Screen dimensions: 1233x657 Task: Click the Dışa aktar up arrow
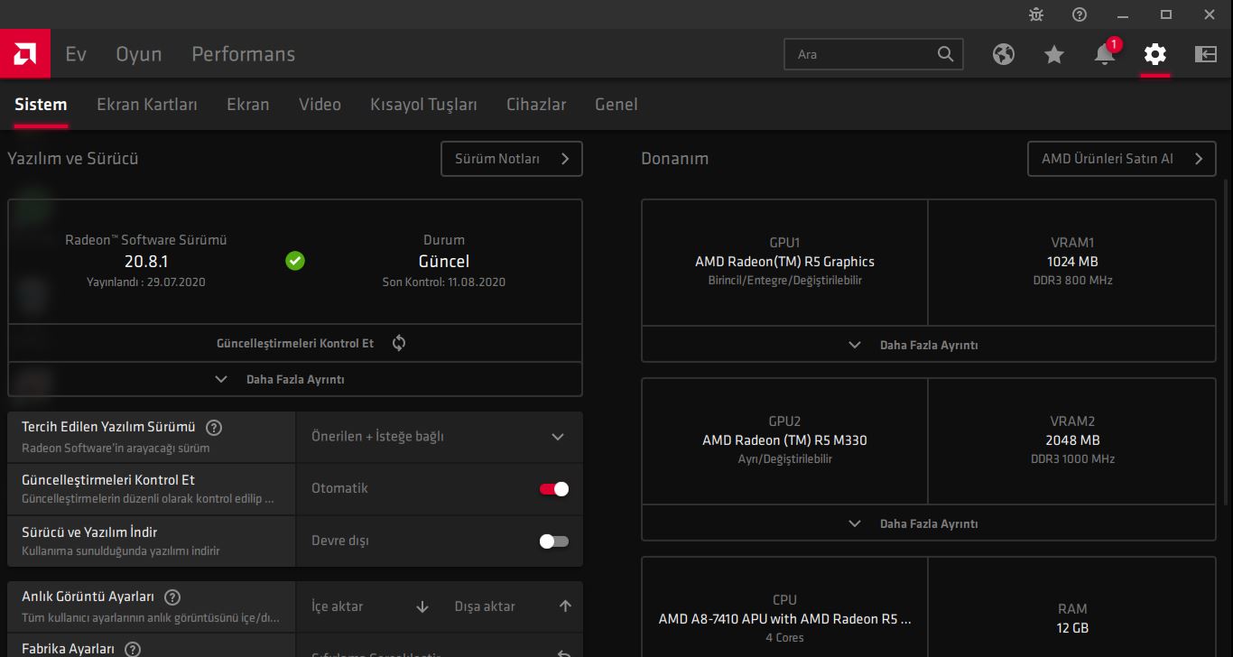tap(565, 606)
